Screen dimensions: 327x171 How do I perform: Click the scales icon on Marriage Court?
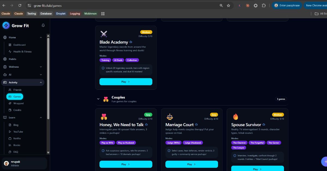[170, 117]
